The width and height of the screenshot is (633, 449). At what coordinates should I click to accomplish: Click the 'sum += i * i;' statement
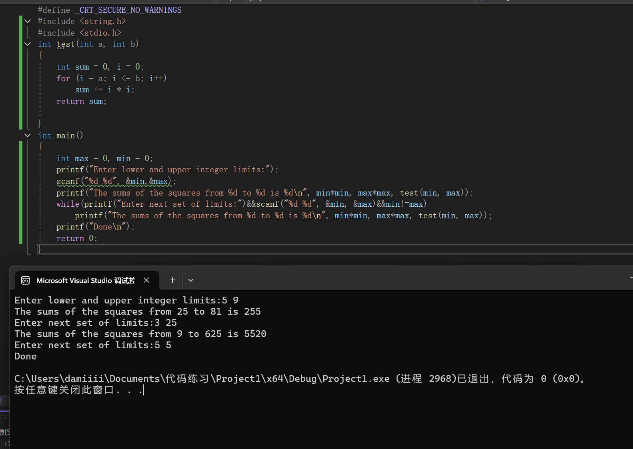point(105,90)
